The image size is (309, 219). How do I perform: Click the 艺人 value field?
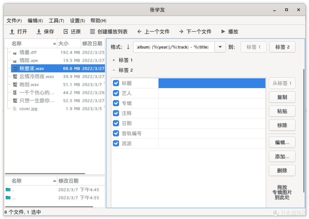point(212,93)
